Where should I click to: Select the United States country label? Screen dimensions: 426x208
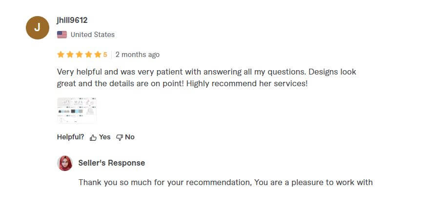click(93, 35)
